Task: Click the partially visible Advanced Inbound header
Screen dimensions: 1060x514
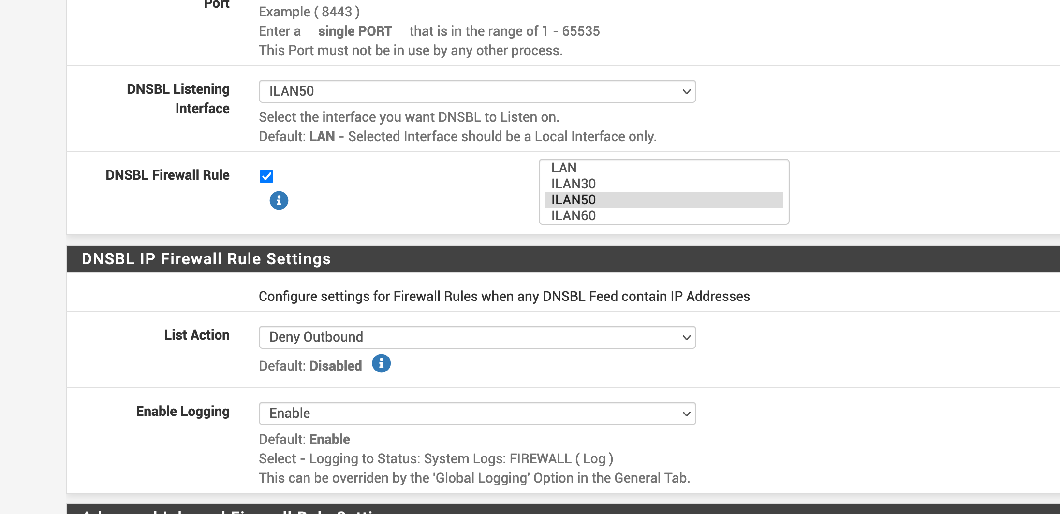Action: [232, 510]
